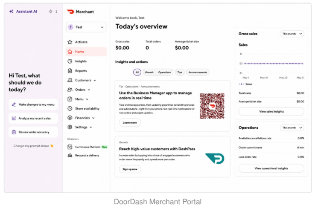Click the Business Manager QR code
This screenshot has height=209, width=315.
pos(212,106)
